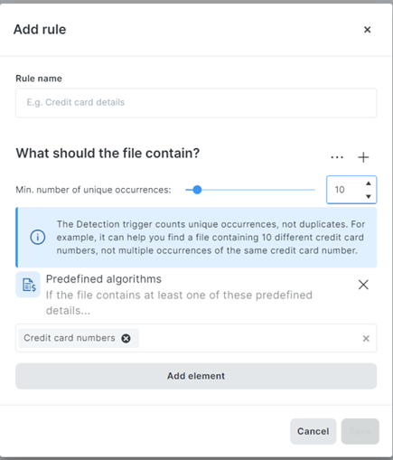Click the plus icon beside the heading
393x460 pixels.
point(363,157)
